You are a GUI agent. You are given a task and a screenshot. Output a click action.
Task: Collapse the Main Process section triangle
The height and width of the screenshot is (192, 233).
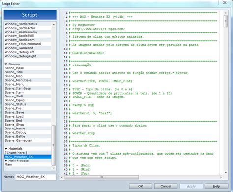point(6,160)
